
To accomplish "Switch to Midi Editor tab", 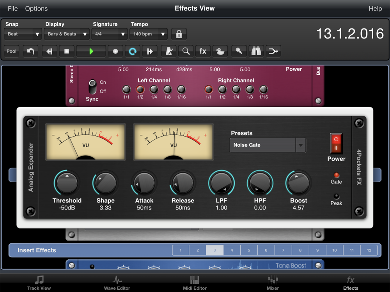I will pos(195,283).
